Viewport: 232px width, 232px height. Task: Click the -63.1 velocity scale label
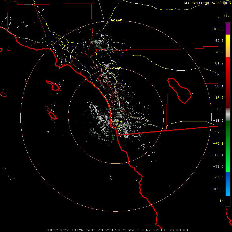pos(218,155)
